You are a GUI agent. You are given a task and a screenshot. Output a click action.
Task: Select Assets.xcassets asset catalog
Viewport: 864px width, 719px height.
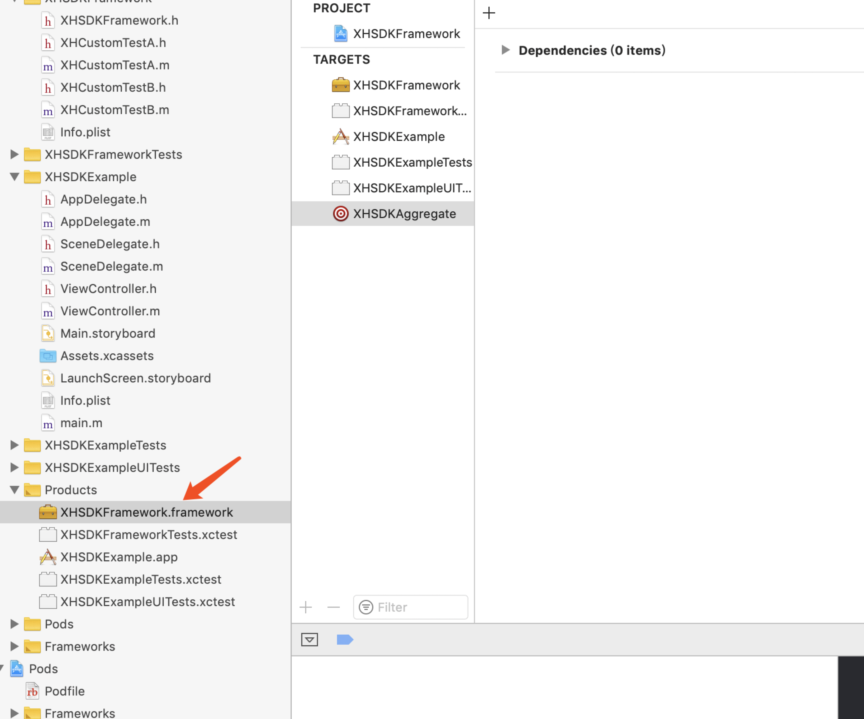coord(107,356)
